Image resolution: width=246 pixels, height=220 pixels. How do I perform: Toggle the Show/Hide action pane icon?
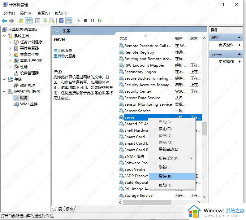coord(69,21)
